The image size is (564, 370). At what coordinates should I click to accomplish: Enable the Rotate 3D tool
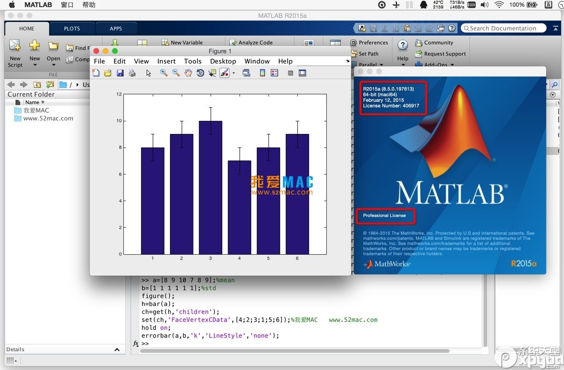point(201,73)
